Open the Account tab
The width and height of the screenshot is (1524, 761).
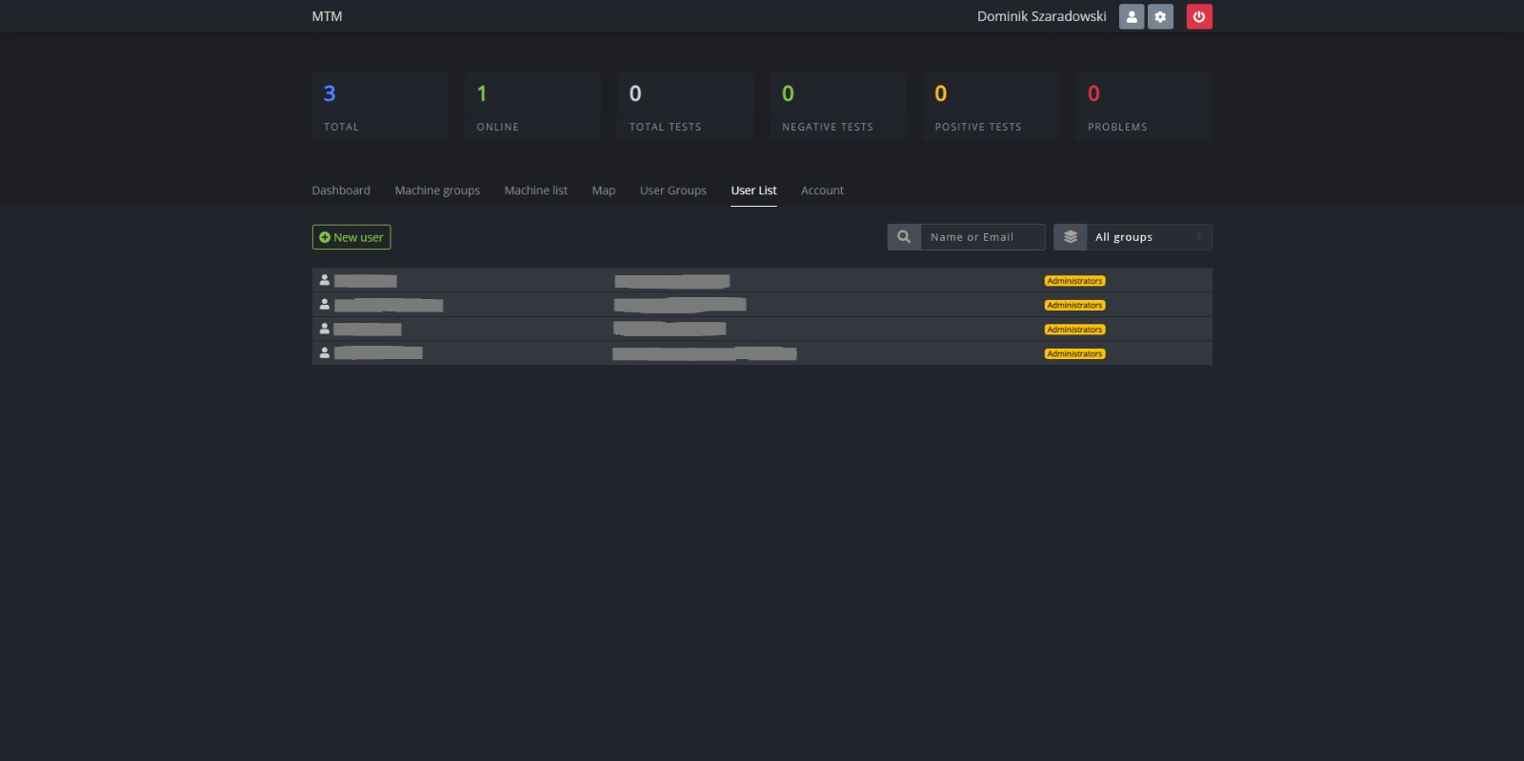click(x=822, y=190)
